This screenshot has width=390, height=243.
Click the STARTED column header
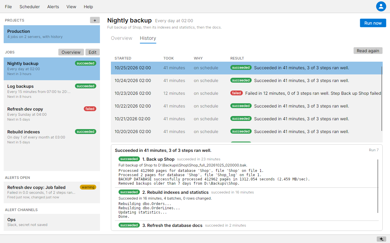pyautogui.click(x=123, y=58)
